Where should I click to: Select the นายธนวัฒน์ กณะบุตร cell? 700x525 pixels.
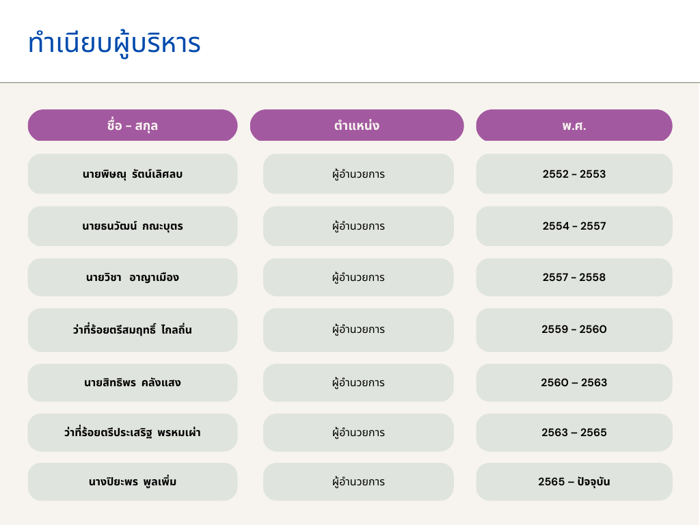133,226
